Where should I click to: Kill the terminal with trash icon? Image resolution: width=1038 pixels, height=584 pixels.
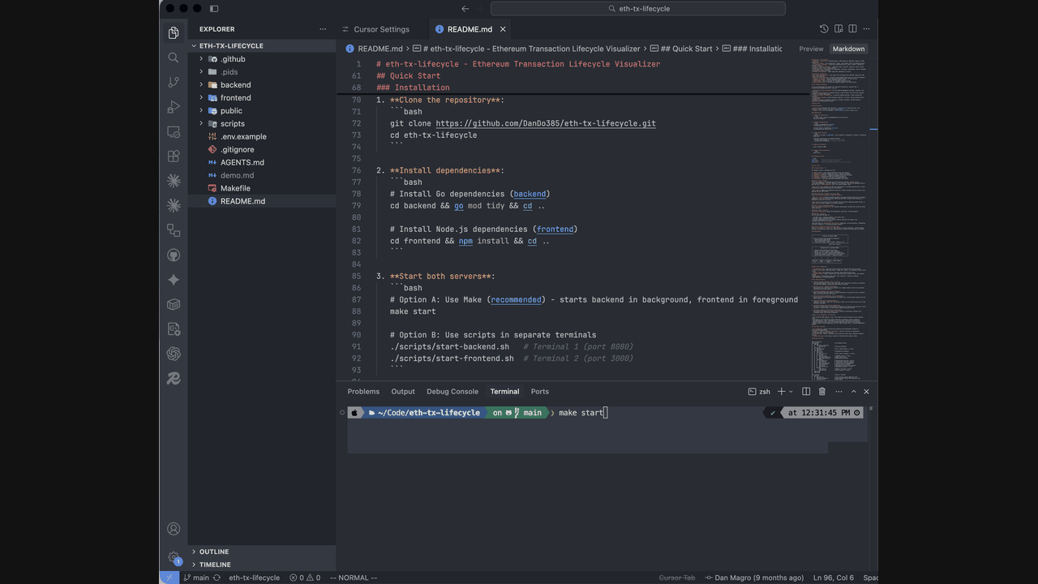coord(821,391)
